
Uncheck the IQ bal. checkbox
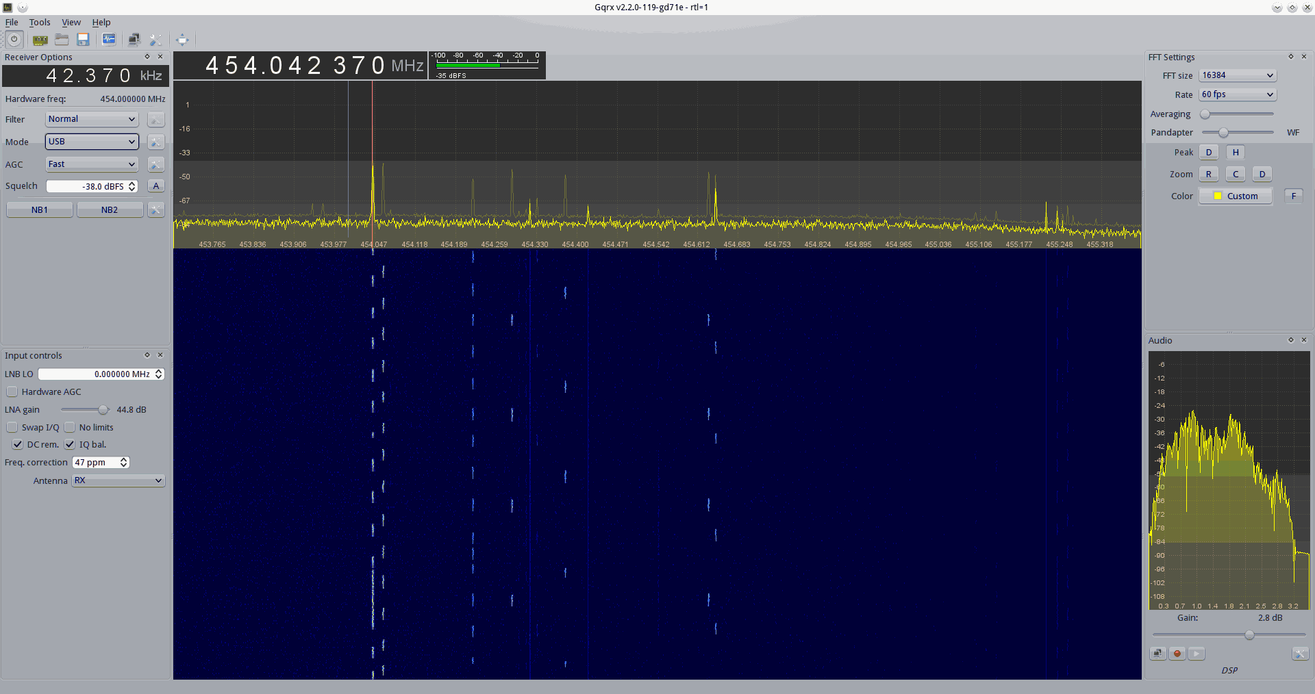click(x=70, y=444)
